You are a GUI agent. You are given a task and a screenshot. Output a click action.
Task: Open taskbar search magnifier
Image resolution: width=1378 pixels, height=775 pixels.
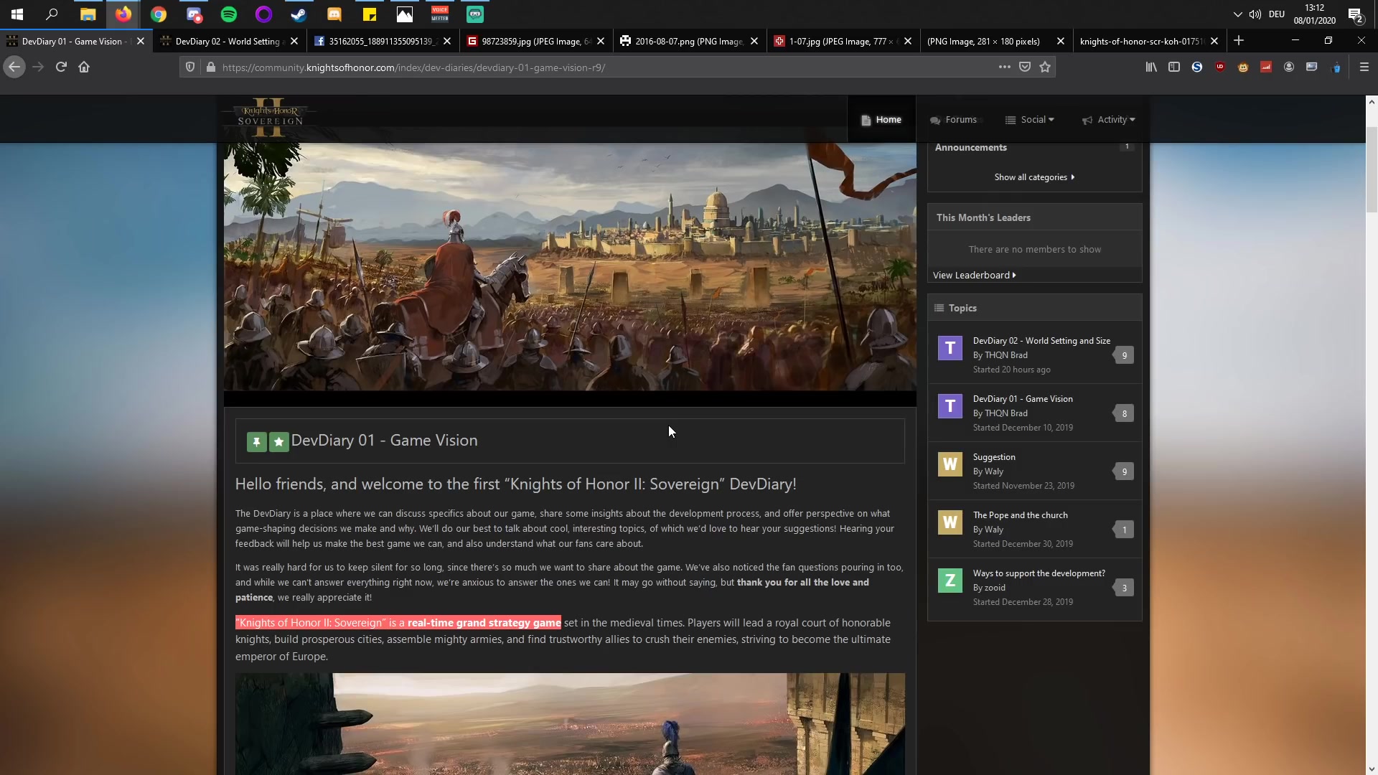click(x=52, y=14)
